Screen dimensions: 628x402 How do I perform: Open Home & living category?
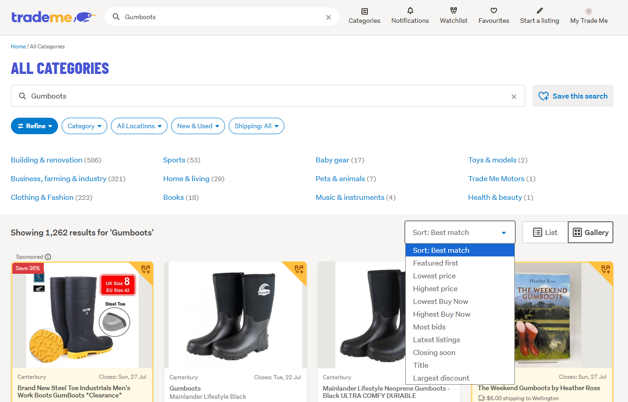(186, 178)
